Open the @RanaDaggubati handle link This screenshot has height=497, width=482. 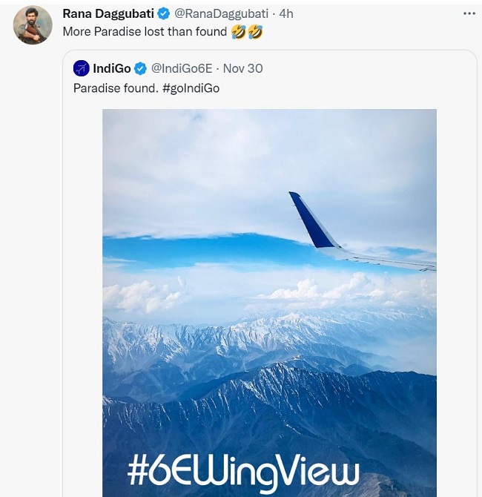pos(222,14)
